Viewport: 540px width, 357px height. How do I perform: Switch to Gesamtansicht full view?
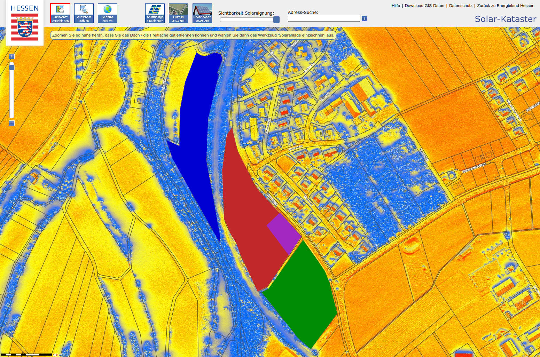(108, 14)
